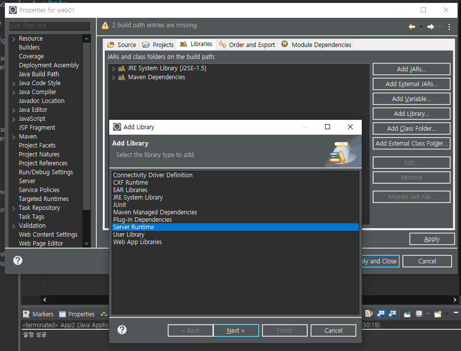
Task: Click Add External Class Folder... button
Action: pyautogui.click(x=411, y=144)
